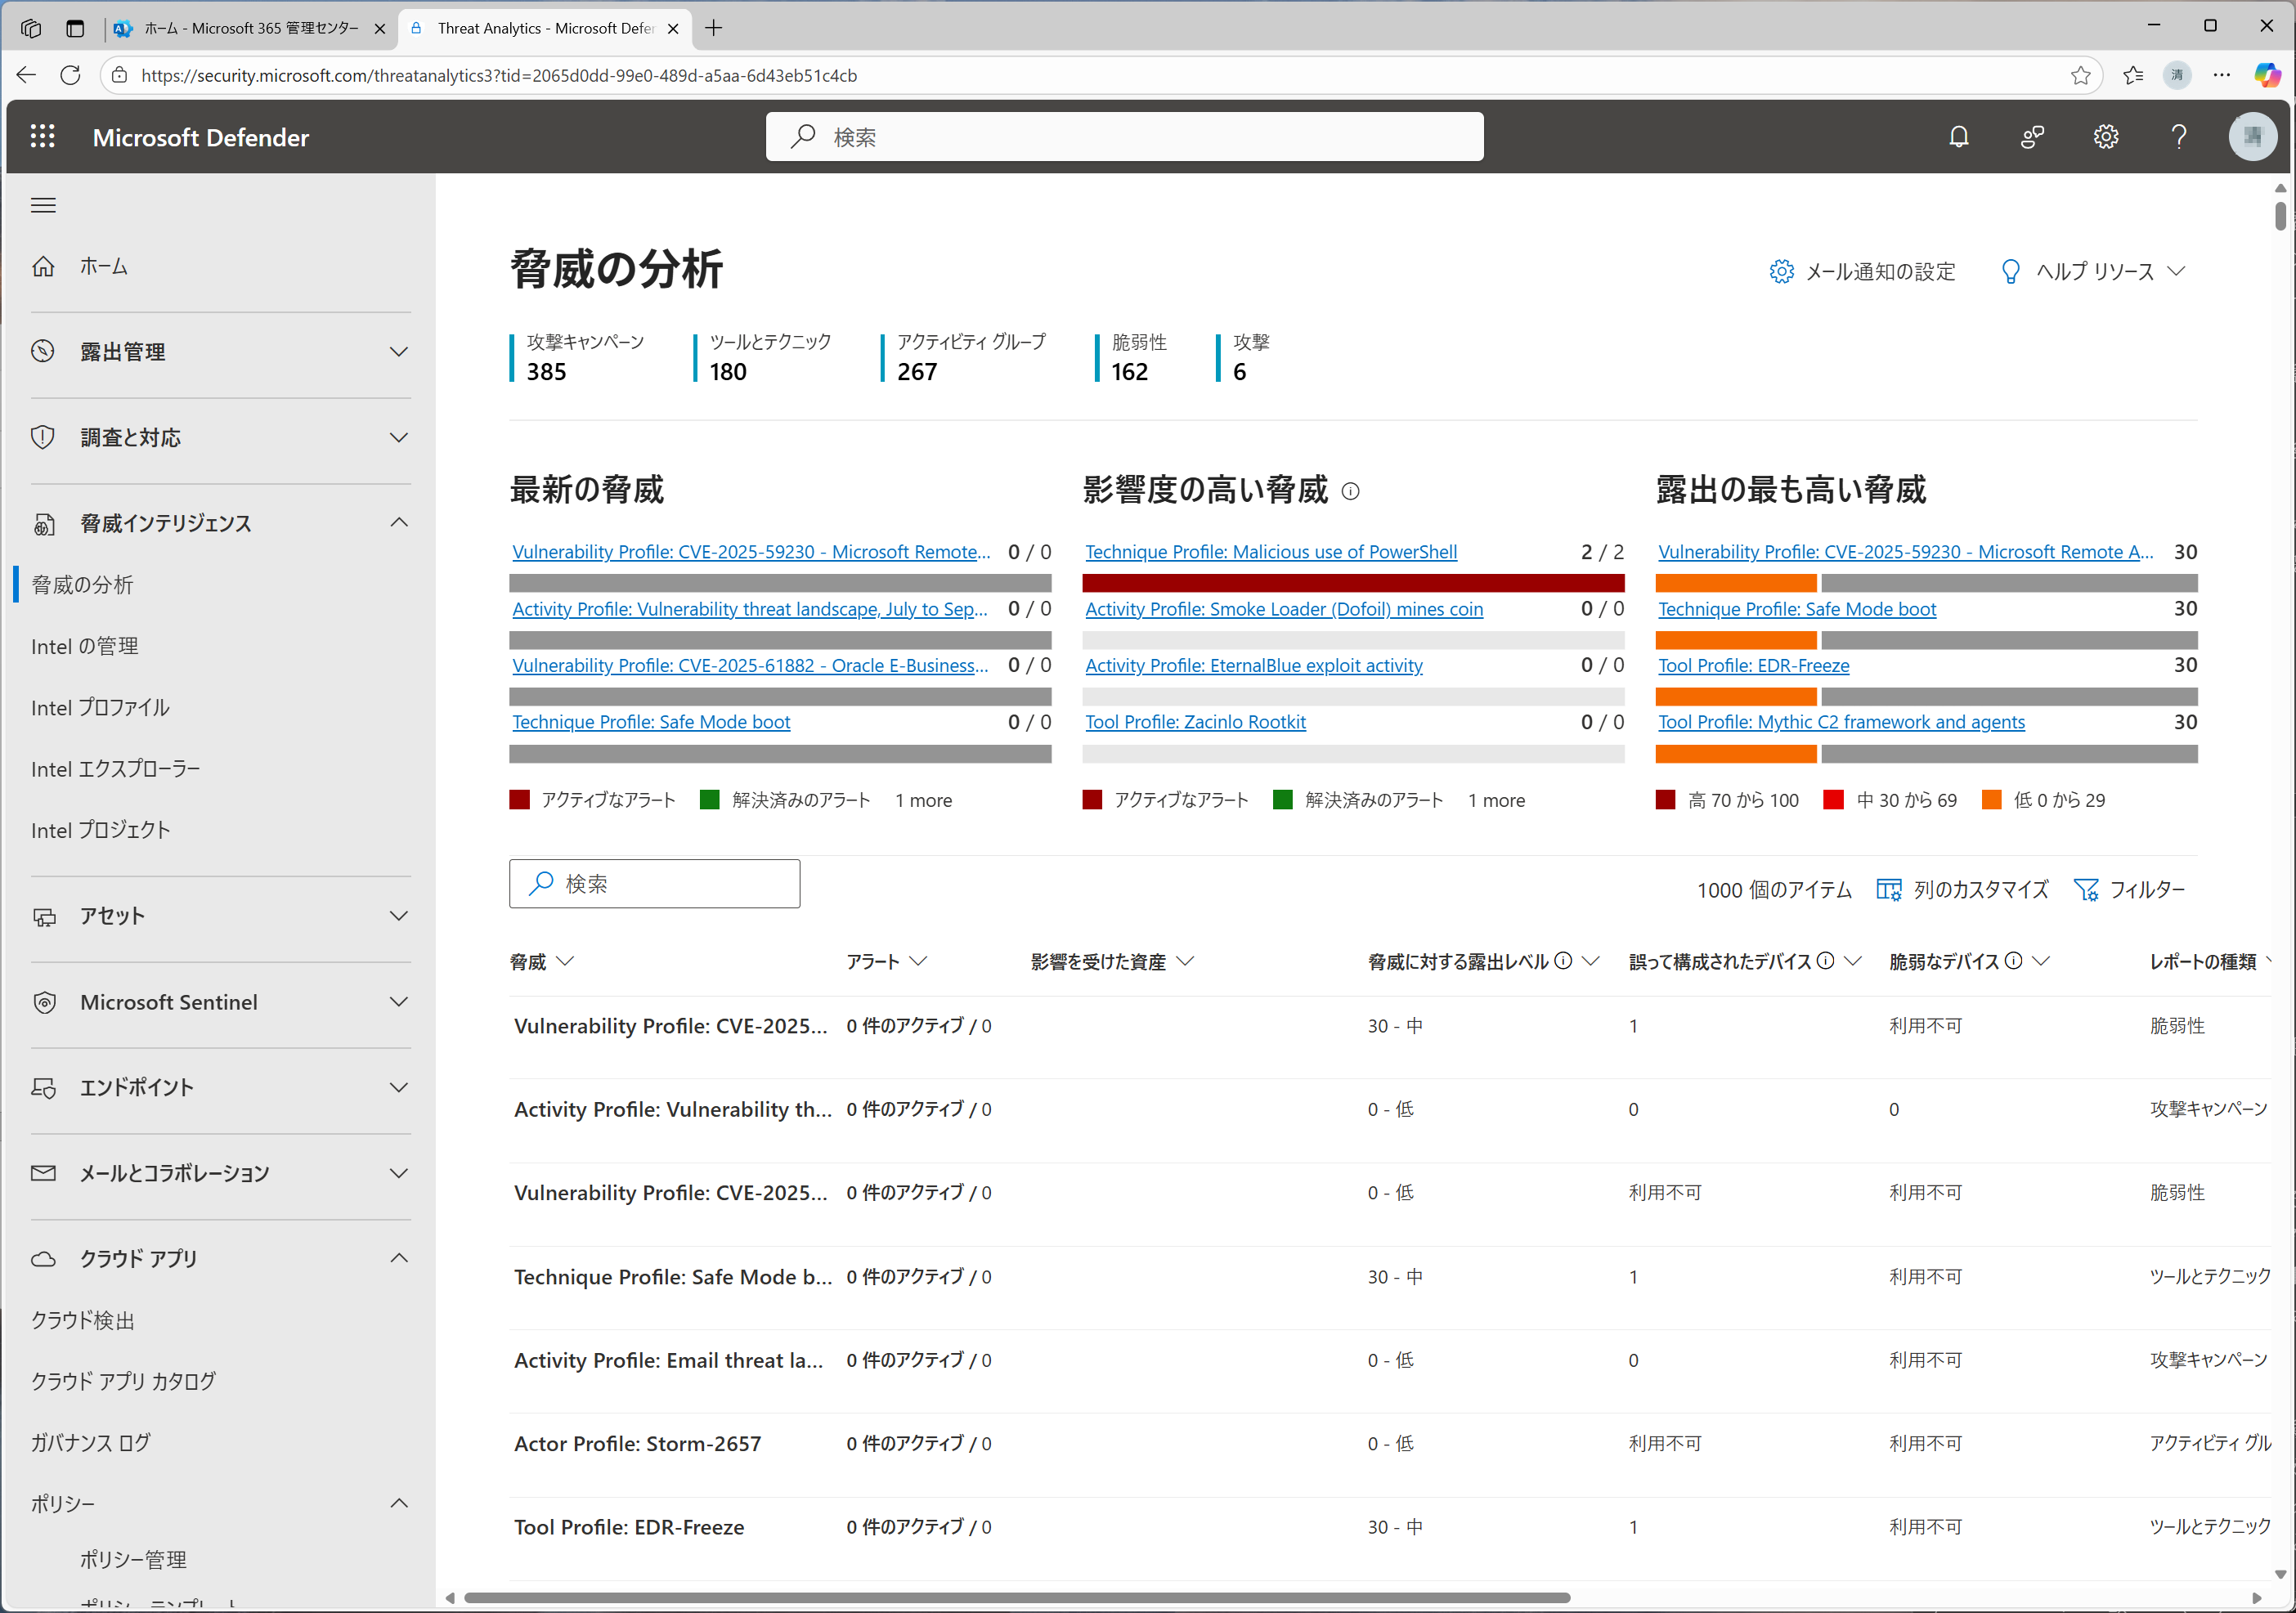
Task: Click the notifications bell icon
Action: (x=1958, y=137)
